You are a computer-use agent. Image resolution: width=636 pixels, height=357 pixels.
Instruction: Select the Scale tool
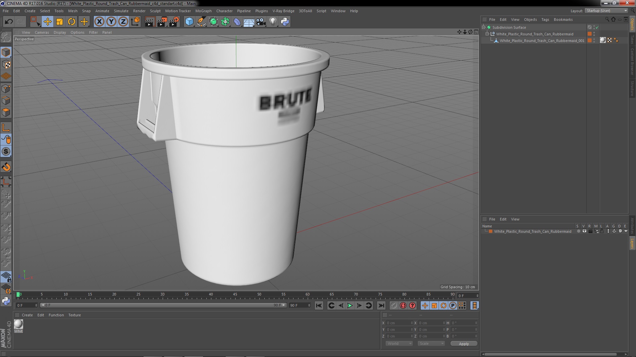click(x=60, y=22)
